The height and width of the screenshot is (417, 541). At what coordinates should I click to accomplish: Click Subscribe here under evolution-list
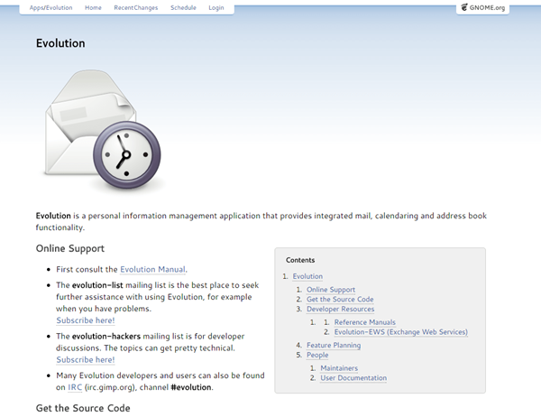(x=86, y=320)
